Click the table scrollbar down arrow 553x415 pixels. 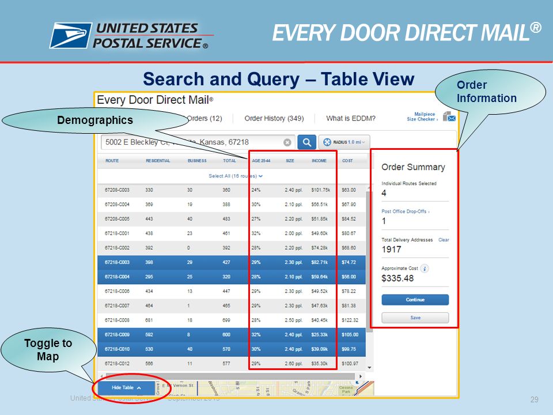pos(370,368)
